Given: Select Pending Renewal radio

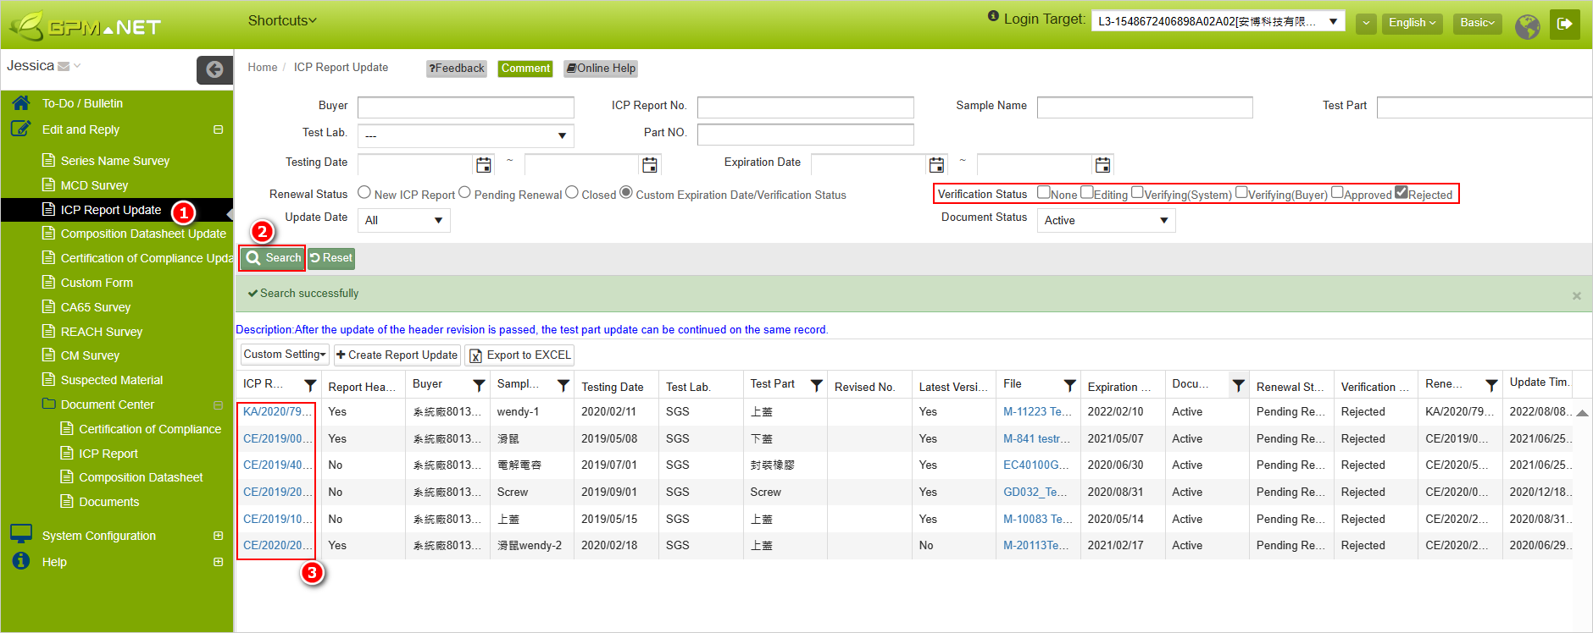Looking at the screenshot, I should [464, 192].
